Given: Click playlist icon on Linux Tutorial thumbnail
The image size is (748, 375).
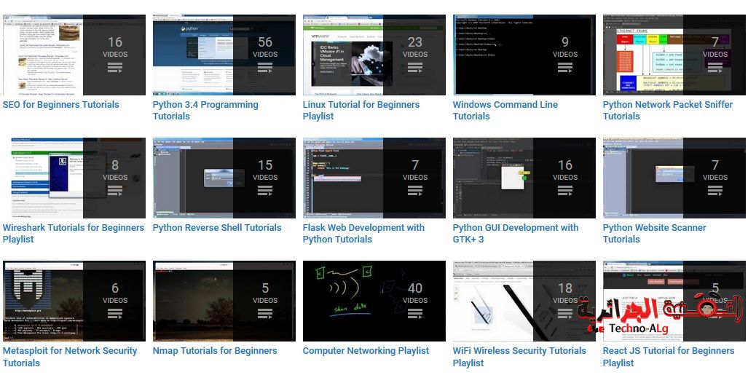Looking at the screenshot, I should click(x=415, y=68).
